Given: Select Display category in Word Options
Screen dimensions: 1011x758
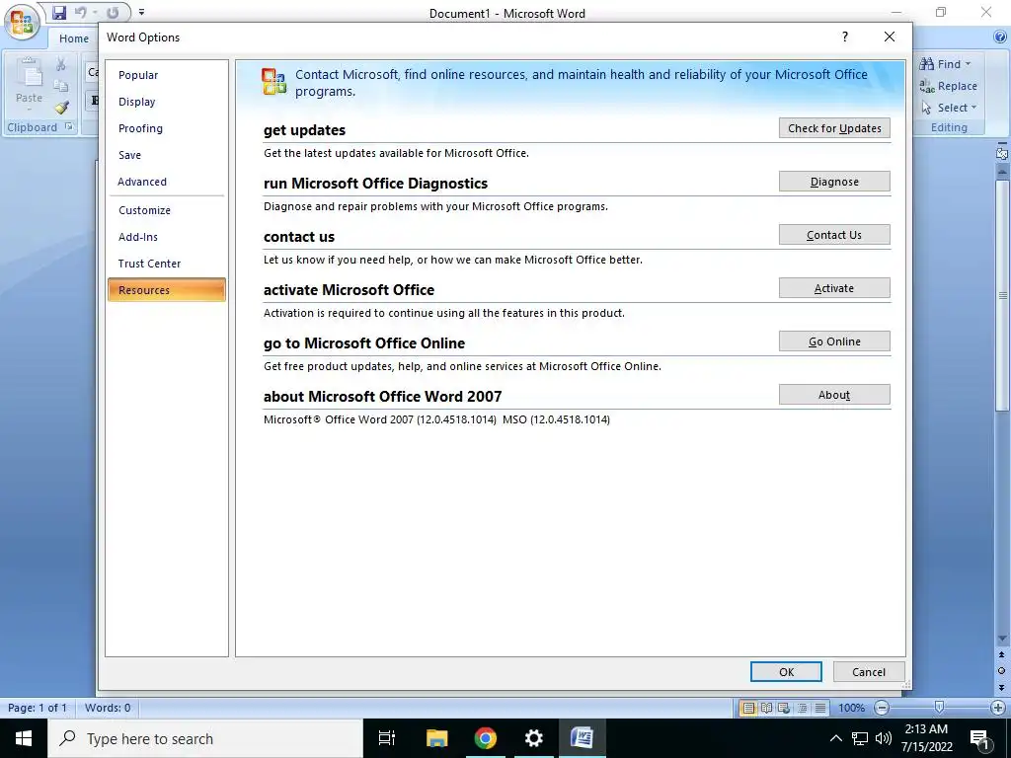Looking at the screenshot, I should click(x=166, y=102).
